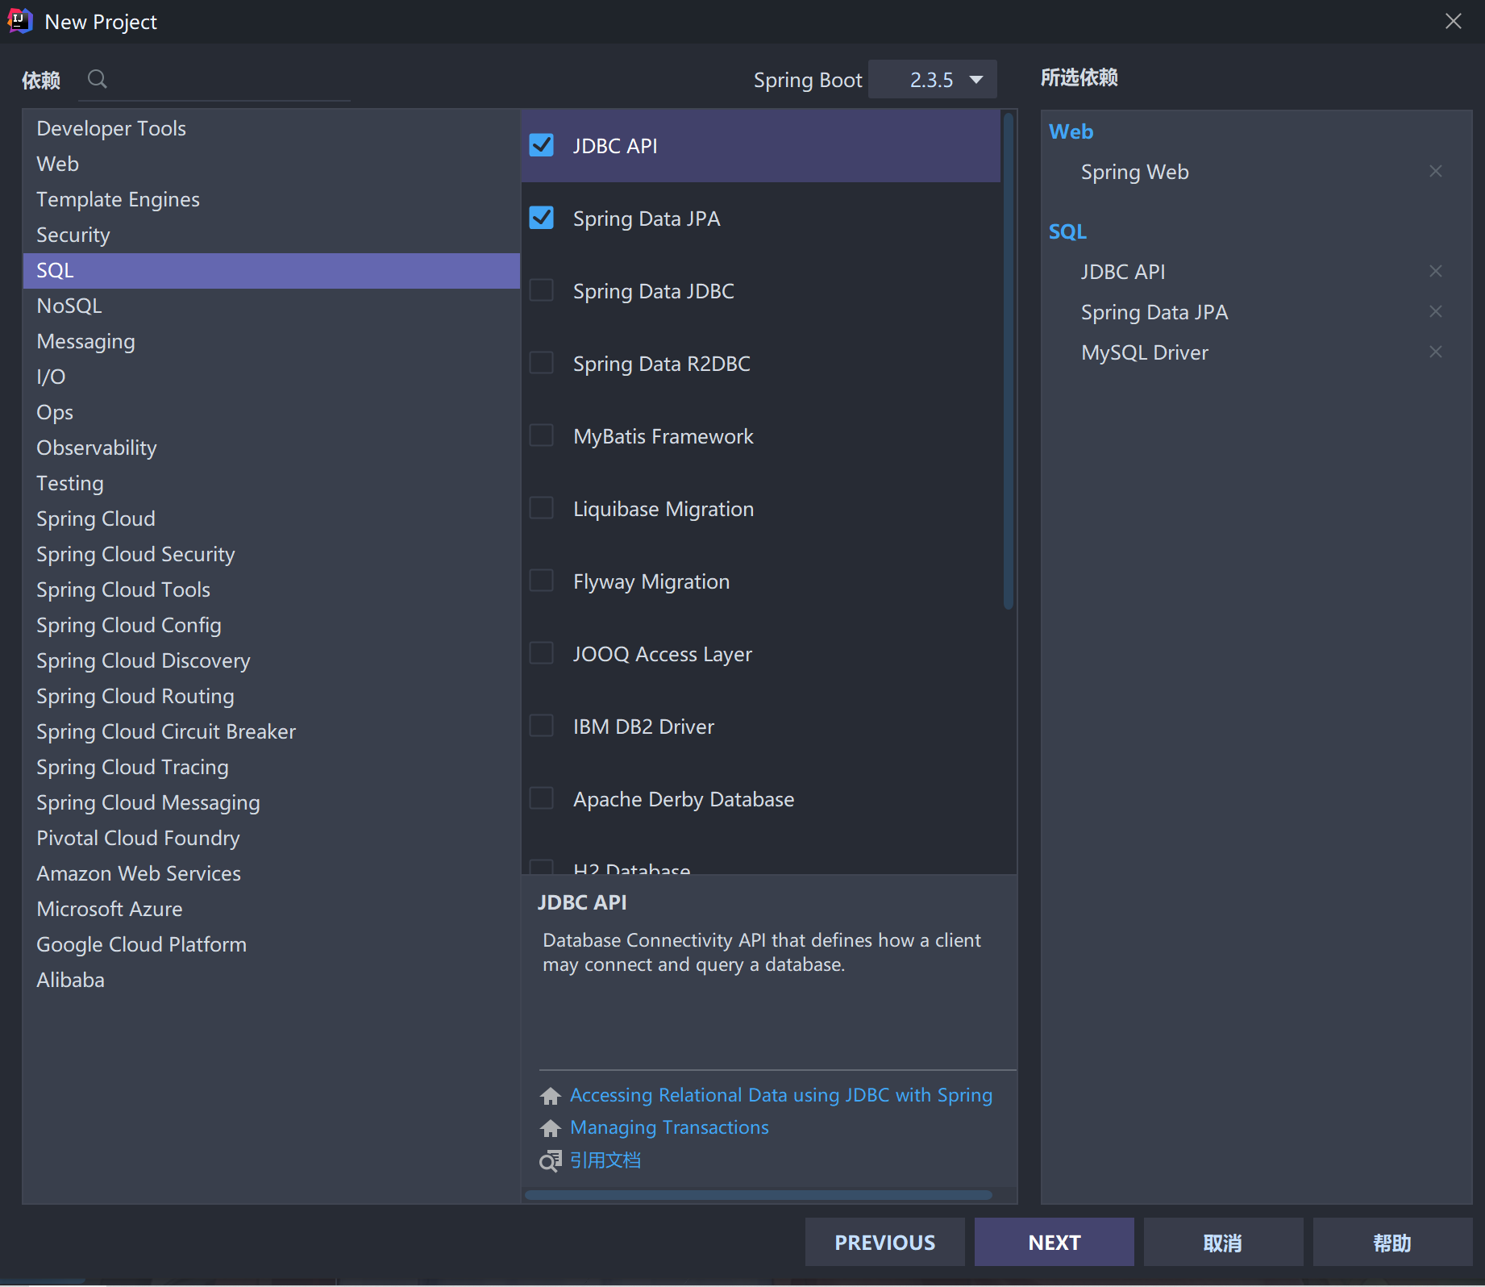Check the Apache Derby Database checkbox
The height and width of the screenshot is (1287, 1485).
542,798
